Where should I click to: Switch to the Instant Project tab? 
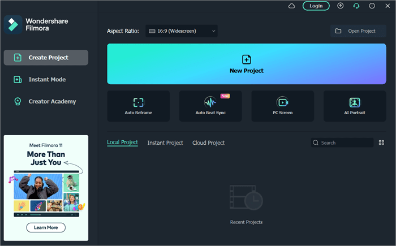[x=165, y=143]
